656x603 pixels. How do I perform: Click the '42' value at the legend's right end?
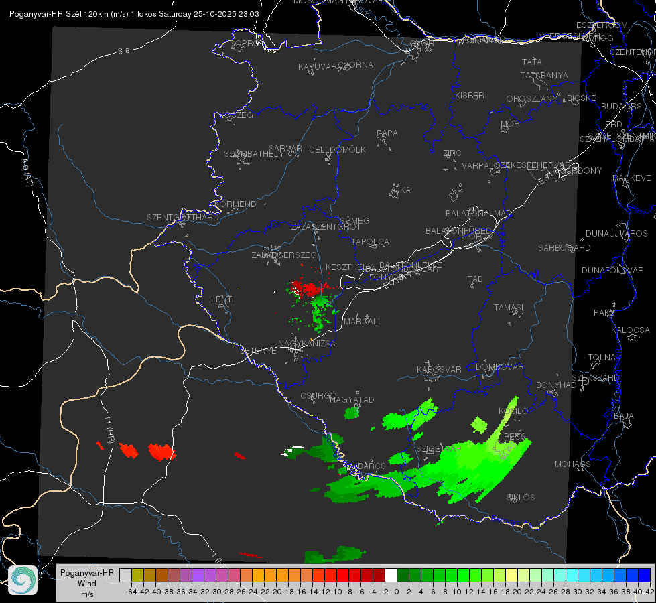point(650,592)
